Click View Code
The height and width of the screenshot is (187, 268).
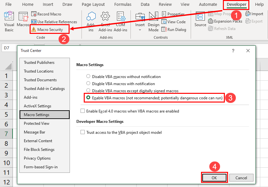[x=174, y=22]
